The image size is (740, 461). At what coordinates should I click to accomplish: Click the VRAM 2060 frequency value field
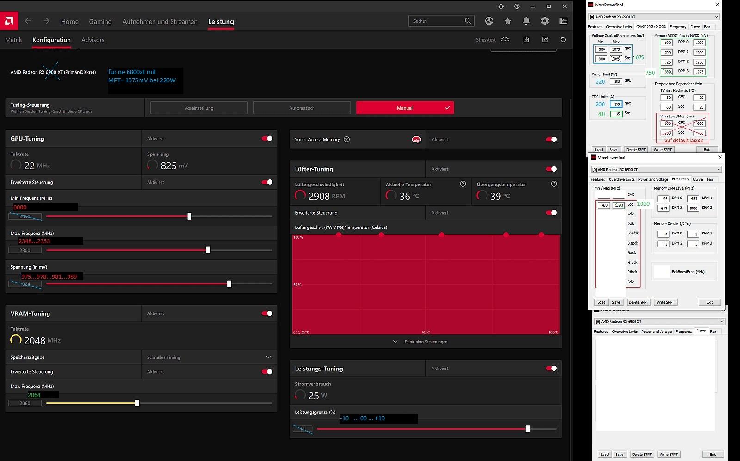click(25, 403)
